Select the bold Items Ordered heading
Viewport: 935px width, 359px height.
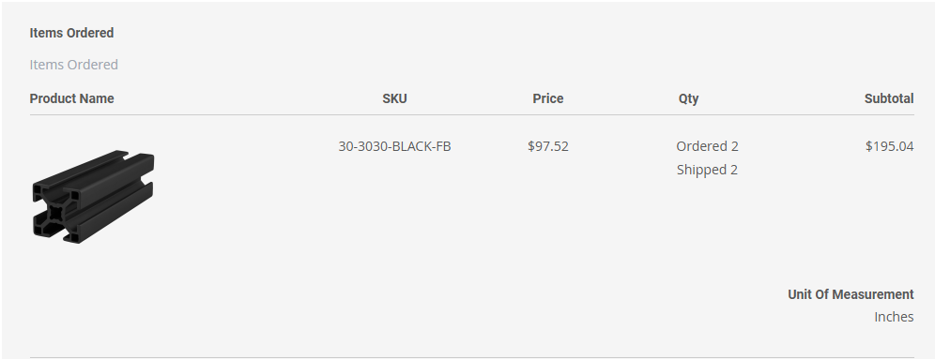pyautogui.click(x=71, y=33)
